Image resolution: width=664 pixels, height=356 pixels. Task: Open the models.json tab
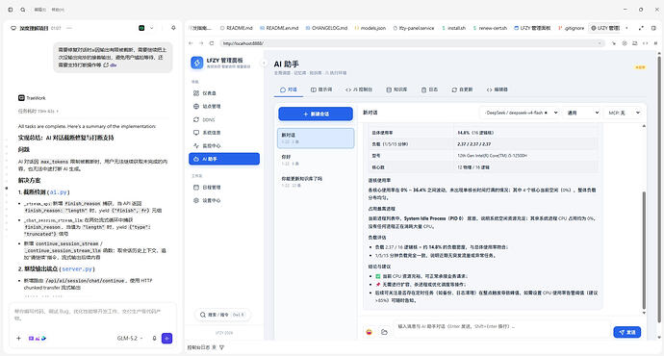point(370,28)
